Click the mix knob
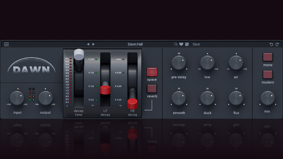 point(268,98)
